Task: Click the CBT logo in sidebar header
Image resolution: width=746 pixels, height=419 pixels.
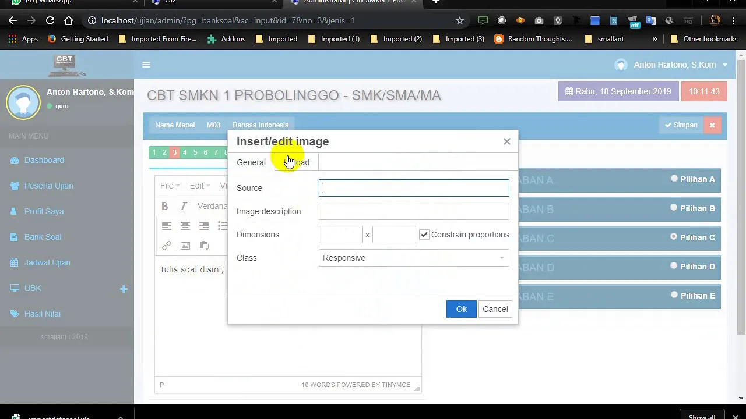Action: coord(66,65)
